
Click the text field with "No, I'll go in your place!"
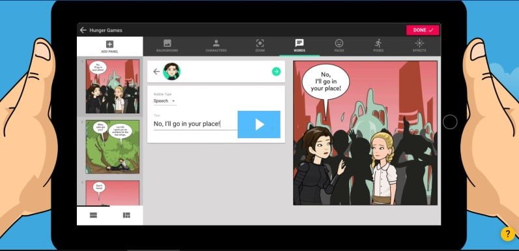coord(195,124)
